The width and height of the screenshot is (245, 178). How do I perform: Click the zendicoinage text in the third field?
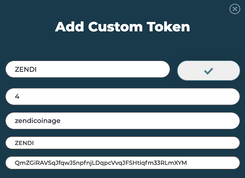[x=37, y=121]
